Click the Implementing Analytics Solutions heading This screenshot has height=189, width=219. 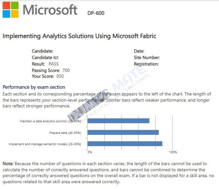click(x=79, y=36)
